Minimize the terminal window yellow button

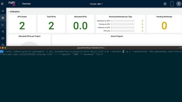[3, 48]
